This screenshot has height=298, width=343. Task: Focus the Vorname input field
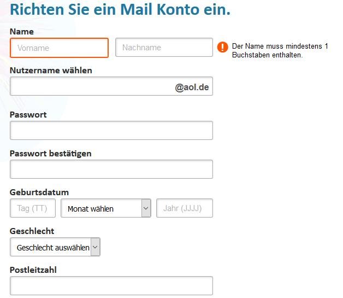pyautogui.click(x=60, y=48)
